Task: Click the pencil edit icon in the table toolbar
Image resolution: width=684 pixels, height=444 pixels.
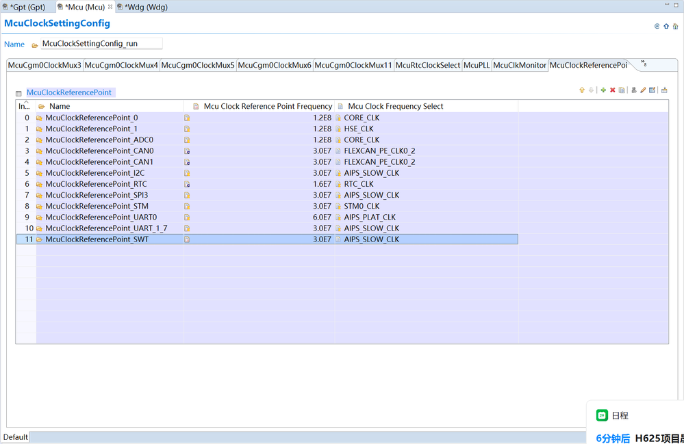Action: point(643,90)
